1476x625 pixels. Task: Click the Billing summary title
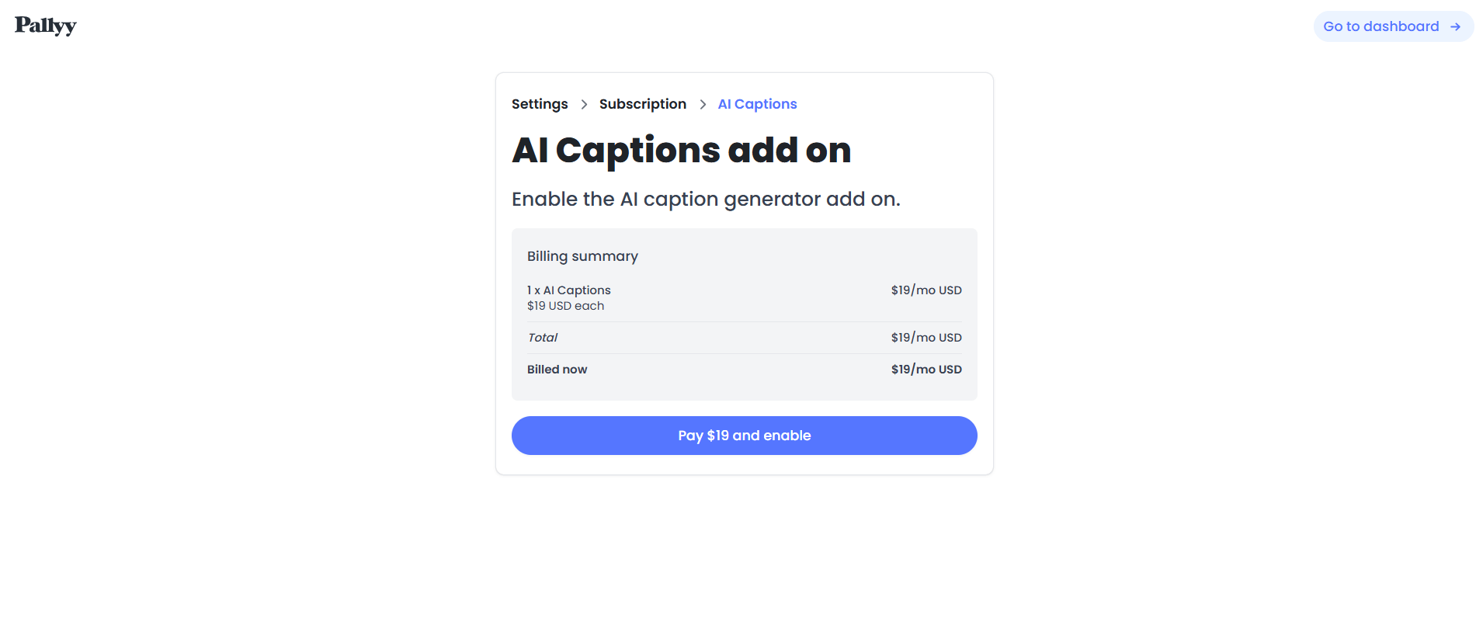tap(582, 256)
